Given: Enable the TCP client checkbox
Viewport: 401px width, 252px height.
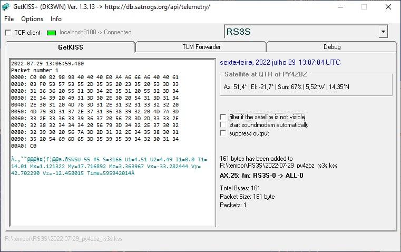Looking at the screenshot, I should pyautogui.click(x=8, y=33).
